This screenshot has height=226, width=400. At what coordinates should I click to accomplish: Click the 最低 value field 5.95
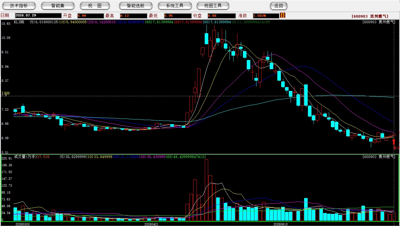tap(178, 16)
